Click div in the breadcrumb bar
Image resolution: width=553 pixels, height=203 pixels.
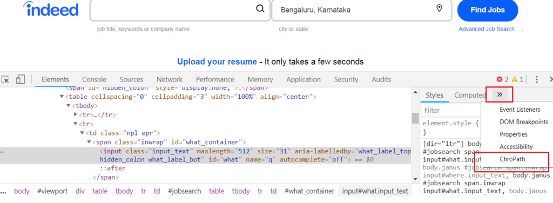coord(80,191)
